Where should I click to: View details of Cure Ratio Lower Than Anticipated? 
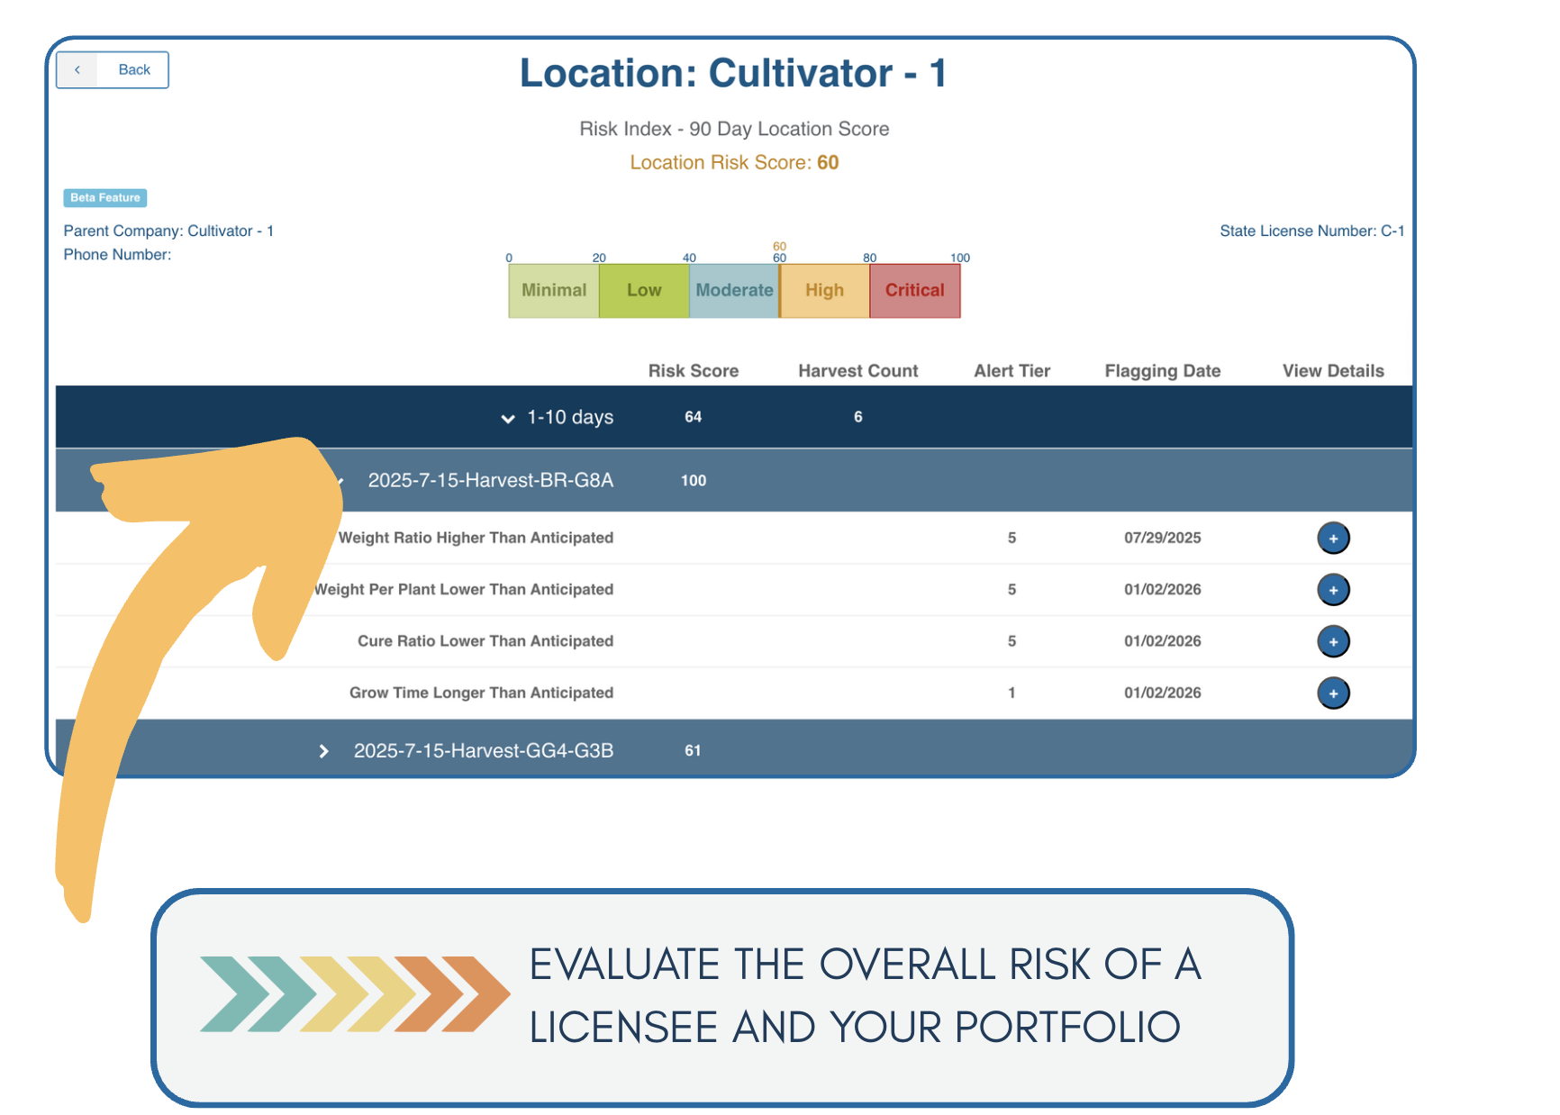1333,641
